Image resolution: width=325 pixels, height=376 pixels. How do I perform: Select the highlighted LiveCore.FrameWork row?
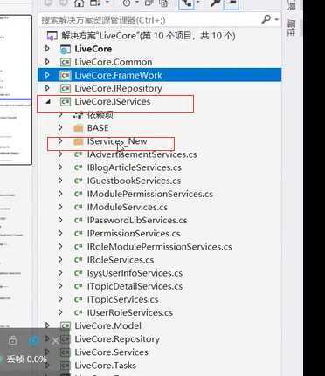click(x=160, y=75)
